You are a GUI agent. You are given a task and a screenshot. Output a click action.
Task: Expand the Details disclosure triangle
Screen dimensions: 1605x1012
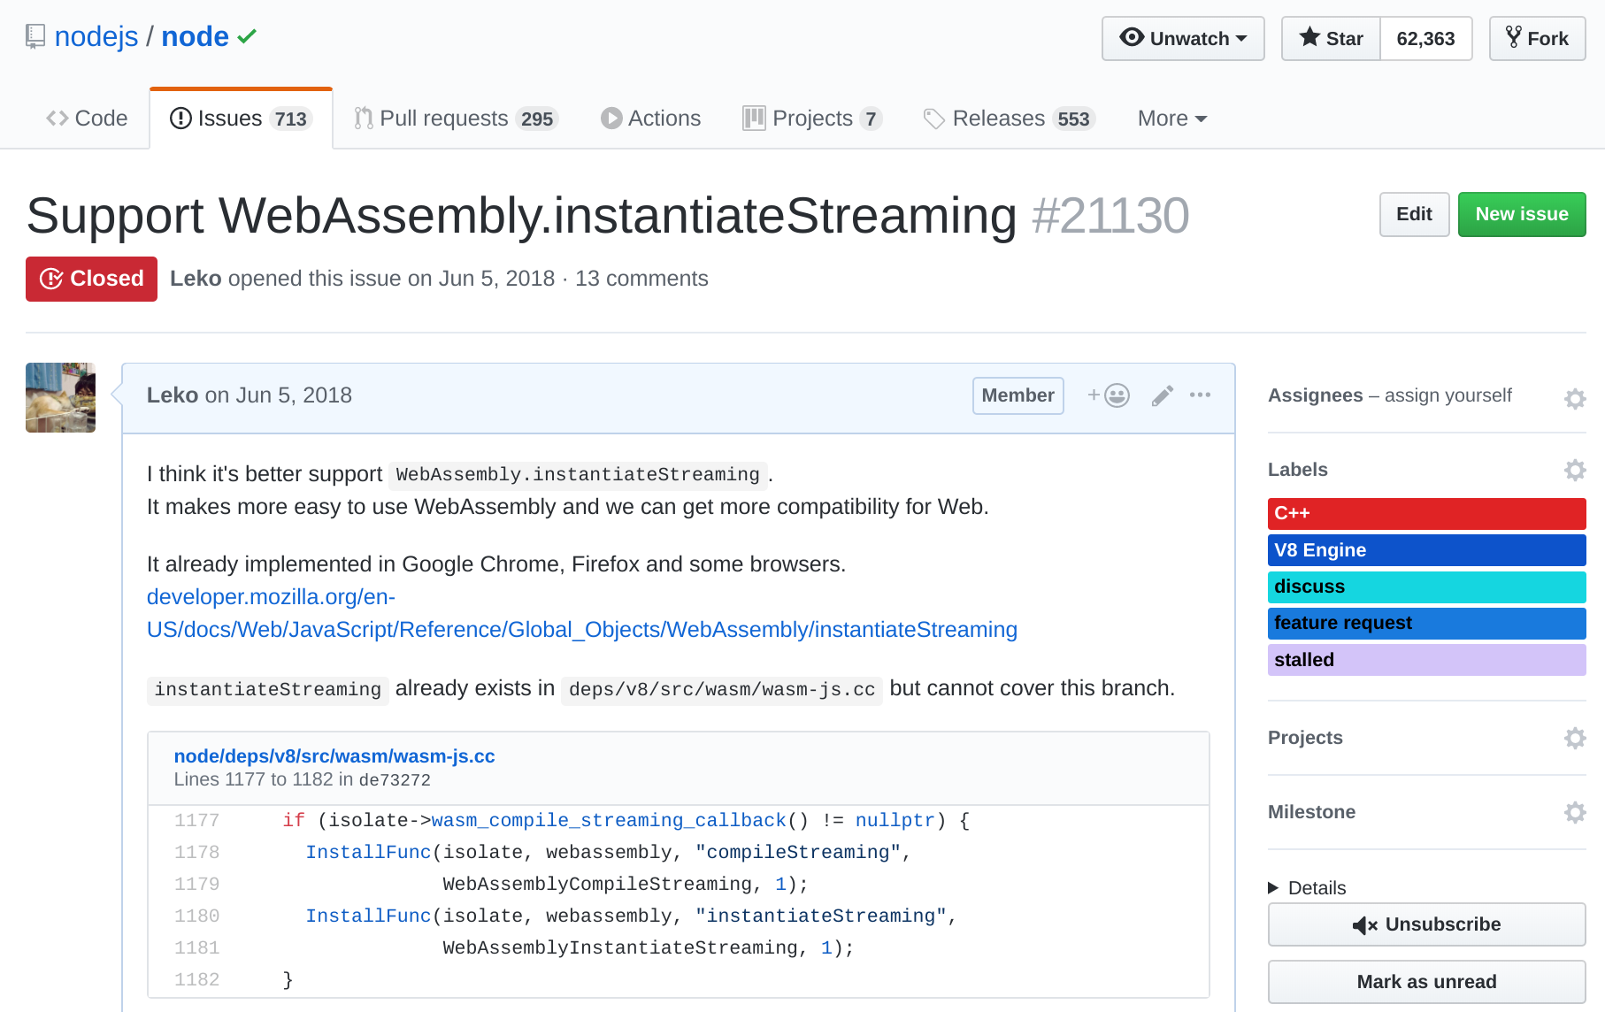tap(1274, 887)
